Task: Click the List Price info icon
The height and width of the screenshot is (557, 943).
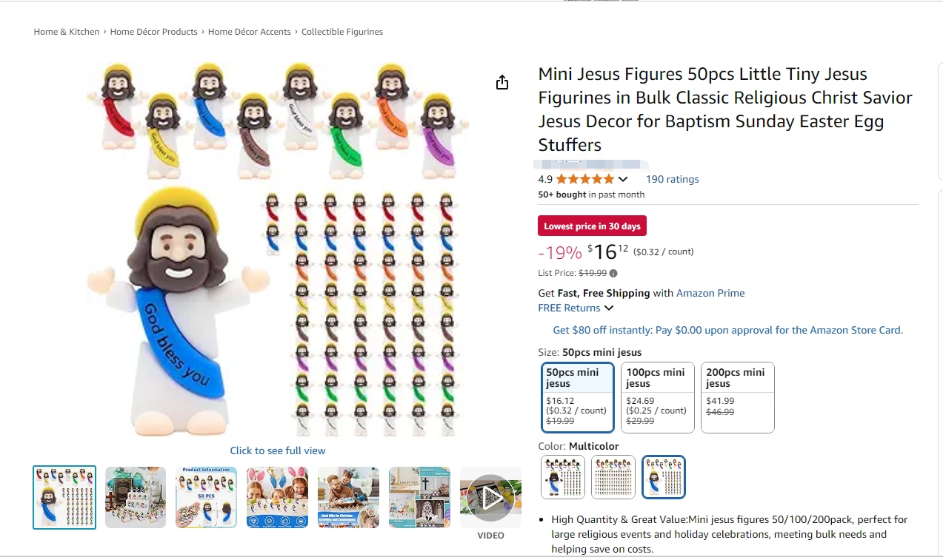Action: coord(613,274)
